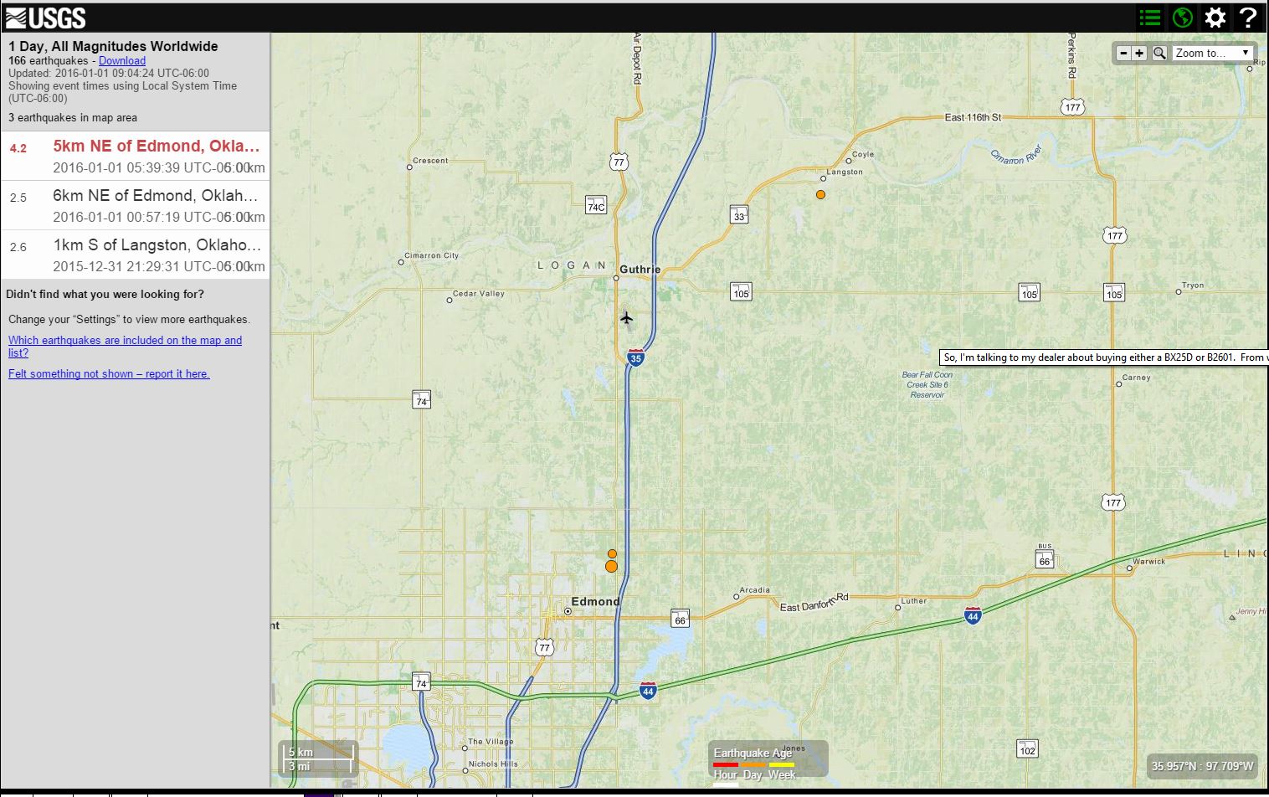Click the green globe map icon
Screen dimensions: 1269x797
[1182, 18]
